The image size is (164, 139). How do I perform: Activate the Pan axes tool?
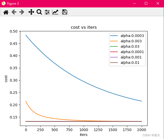click(31, 12)
